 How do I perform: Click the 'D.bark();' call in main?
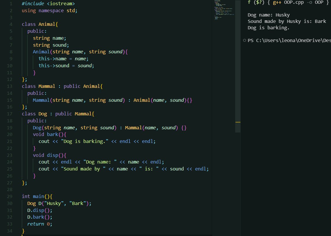[x=40, y=217]
